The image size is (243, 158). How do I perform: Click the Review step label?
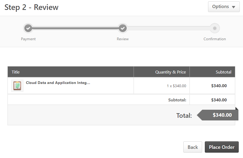tap(123, 39)
